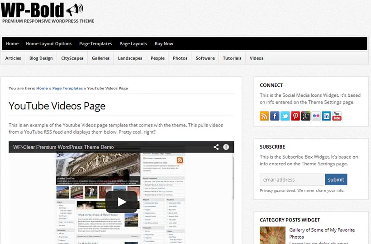Viewport: 371px width, 244px height.
Task: Open the Page Layouts menu item
Action: click(x=133, y=44)
